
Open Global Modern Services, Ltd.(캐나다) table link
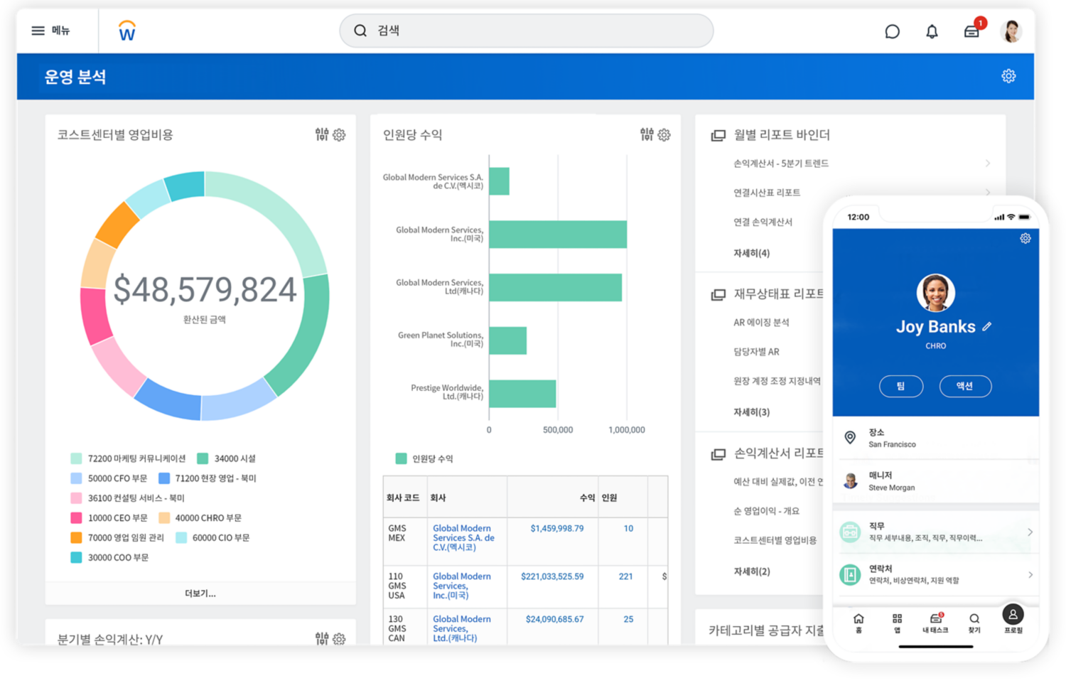(462, 628)
